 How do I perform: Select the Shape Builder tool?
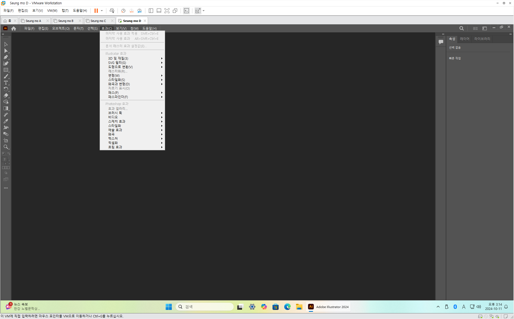pos(6,102)
